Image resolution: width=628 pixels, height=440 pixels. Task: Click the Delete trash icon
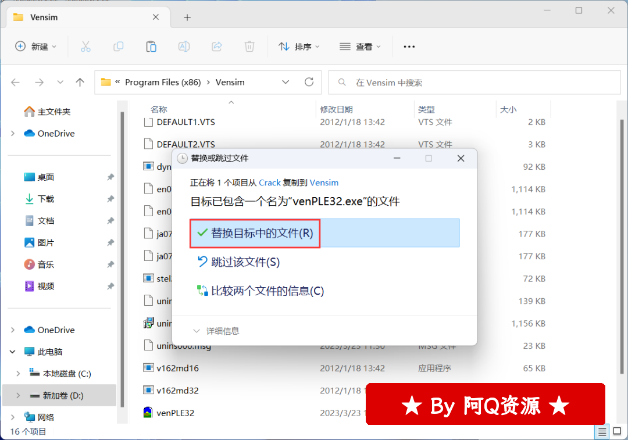(x=249, y=47)
